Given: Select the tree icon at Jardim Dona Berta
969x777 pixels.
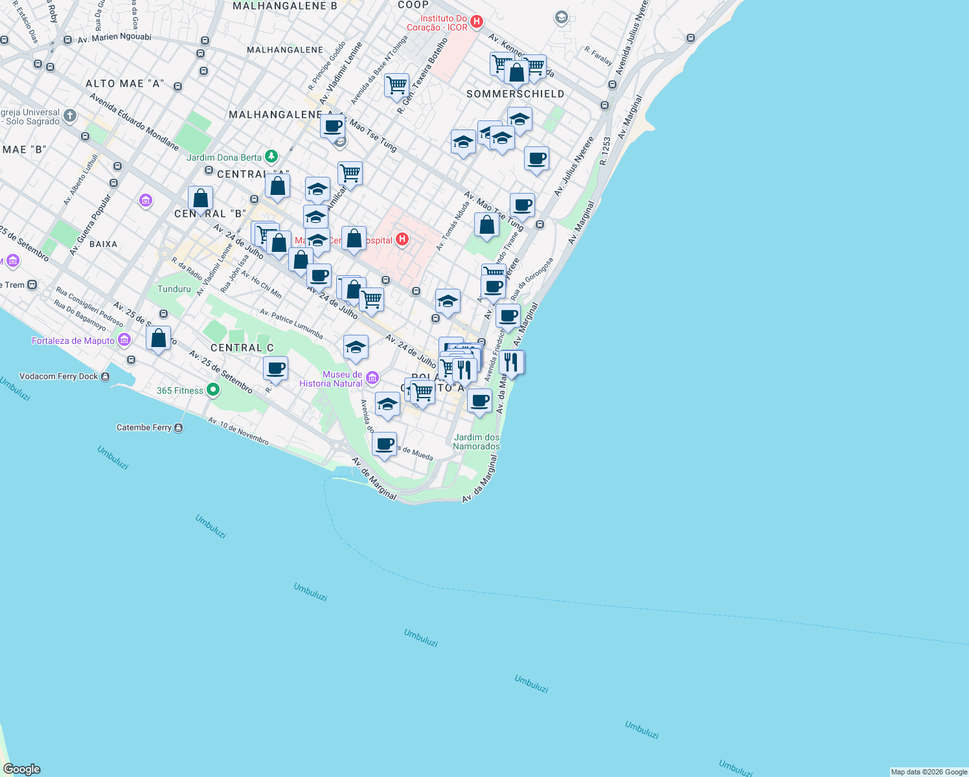Looking at the screenshot, I should (x=271, y=157).
